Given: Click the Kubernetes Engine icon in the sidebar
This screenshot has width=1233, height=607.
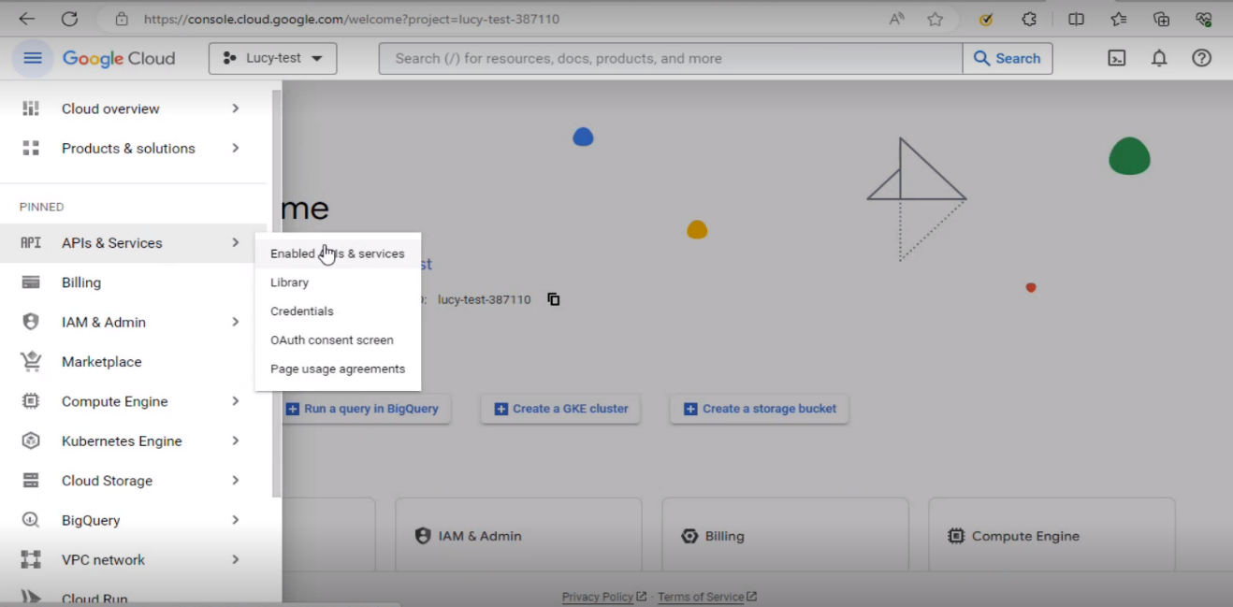Looking at the screenshot, I should 31,441.
